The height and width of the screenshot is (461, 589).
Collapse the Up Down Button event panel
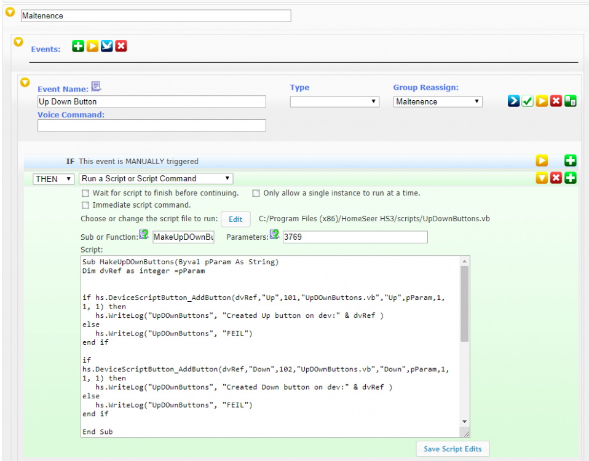pyautogui.click(x=25, y=82)
